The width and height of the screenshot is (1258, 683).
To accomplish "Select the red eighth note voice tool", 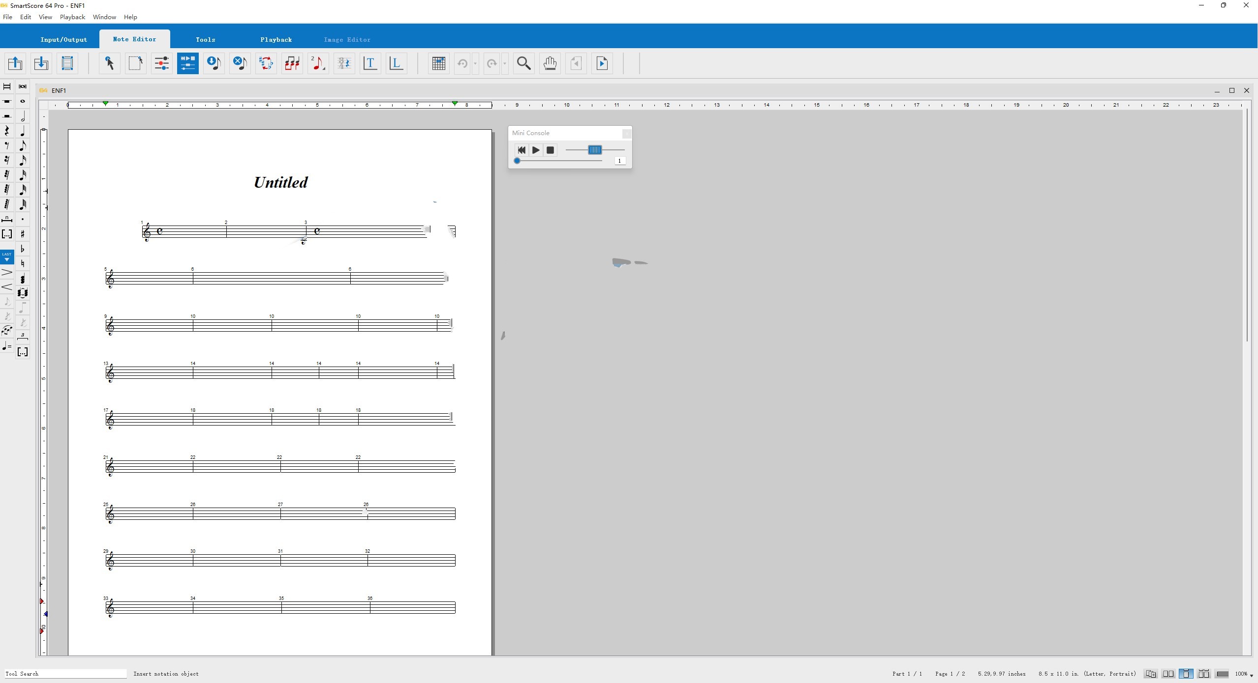I will [318, 63].
